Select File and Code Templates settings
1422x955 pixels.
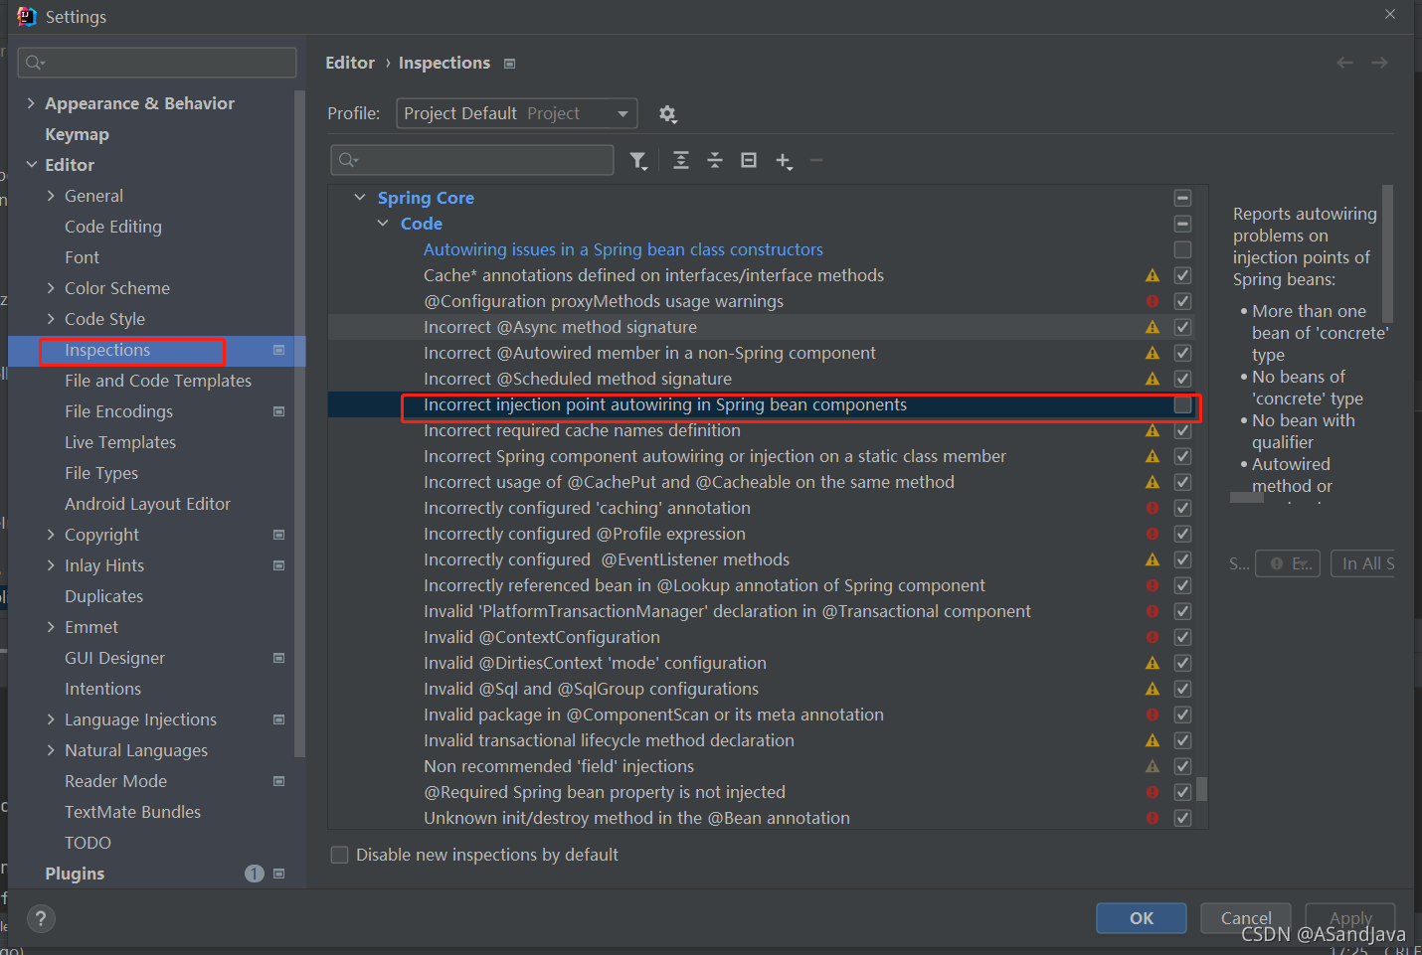point(158,381)
